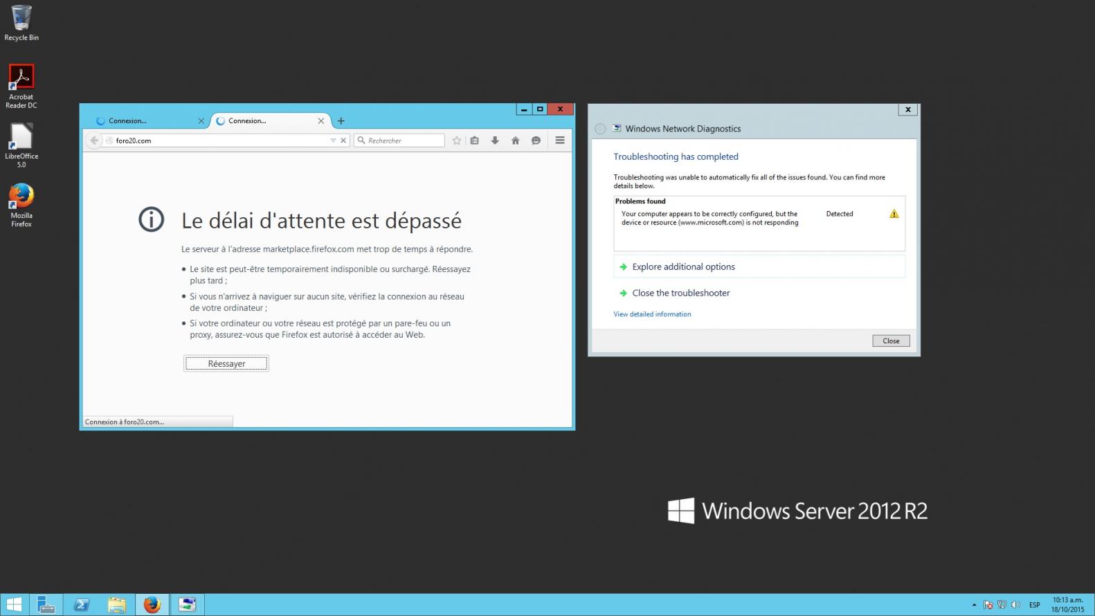Viewport: 1095px width, 616px height.
Task: Click the Firefox taskbar button
Action: [x=152, y=605]
